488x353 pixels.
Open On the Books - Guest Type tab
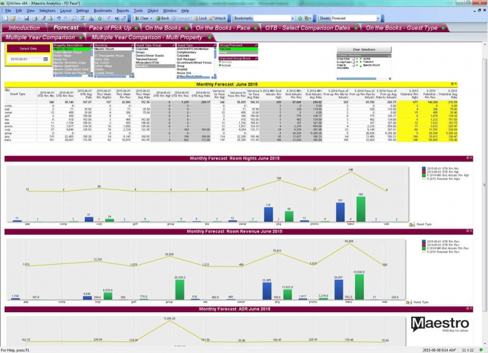pos(404,27)
